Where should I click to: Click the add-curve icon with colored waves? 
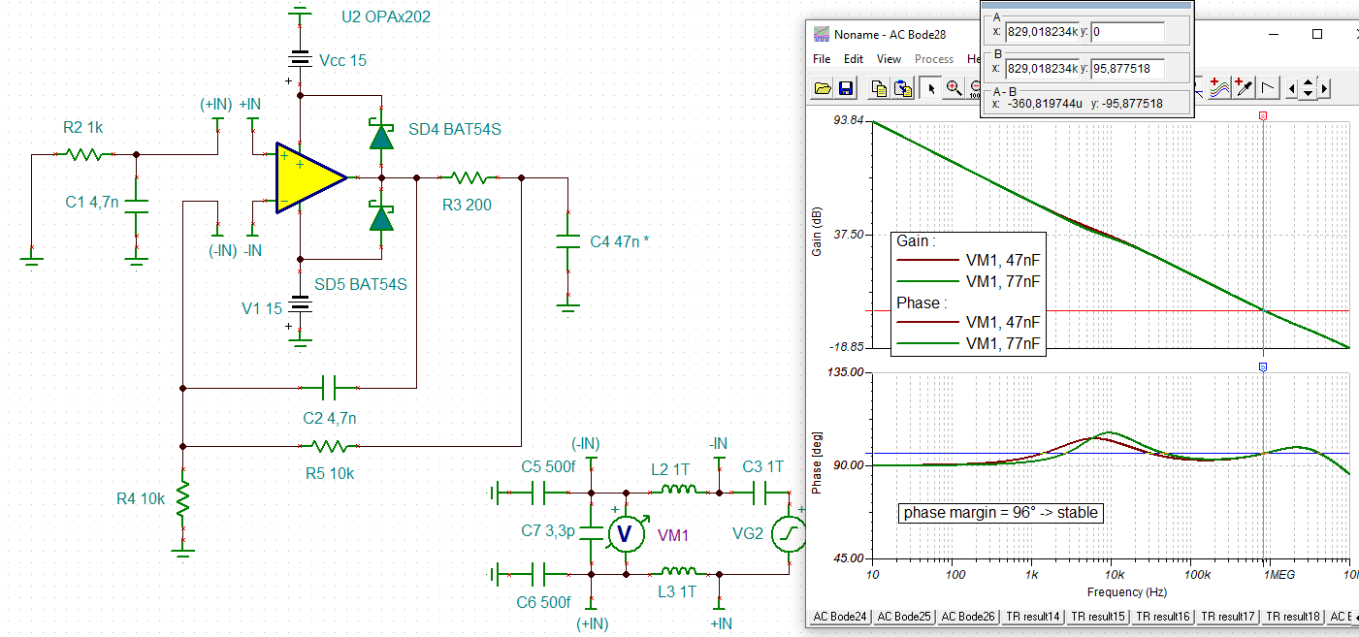tap(1220, 88)
